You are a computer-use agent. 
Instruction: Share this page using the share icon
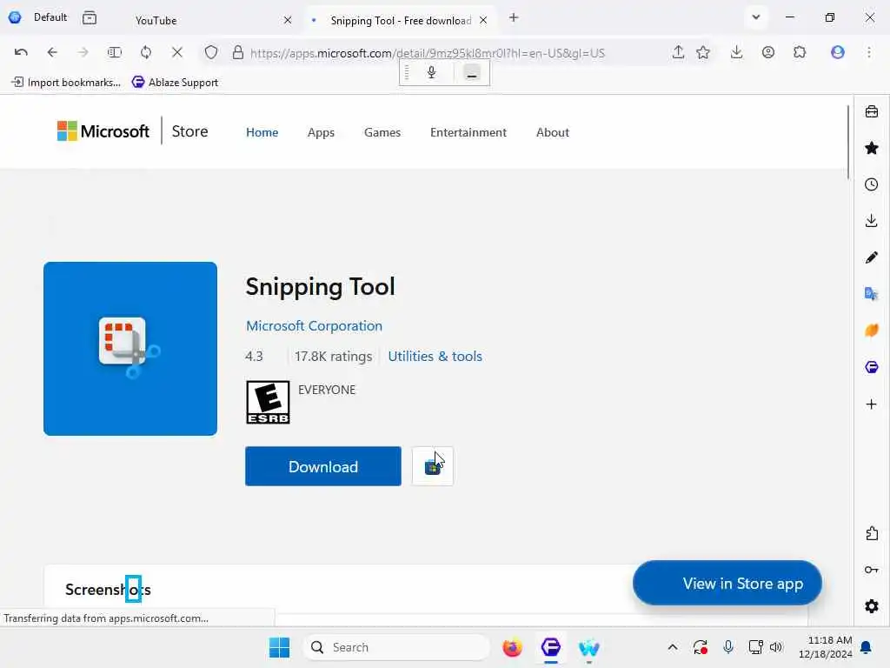pyautogui.click(x=678, y=52)
